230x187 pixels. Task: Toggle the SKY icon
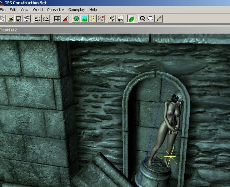tap(120, 19)
